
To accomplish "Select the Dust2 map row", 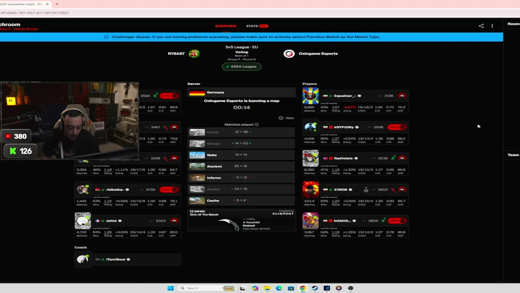I will (x=241, y=132).
